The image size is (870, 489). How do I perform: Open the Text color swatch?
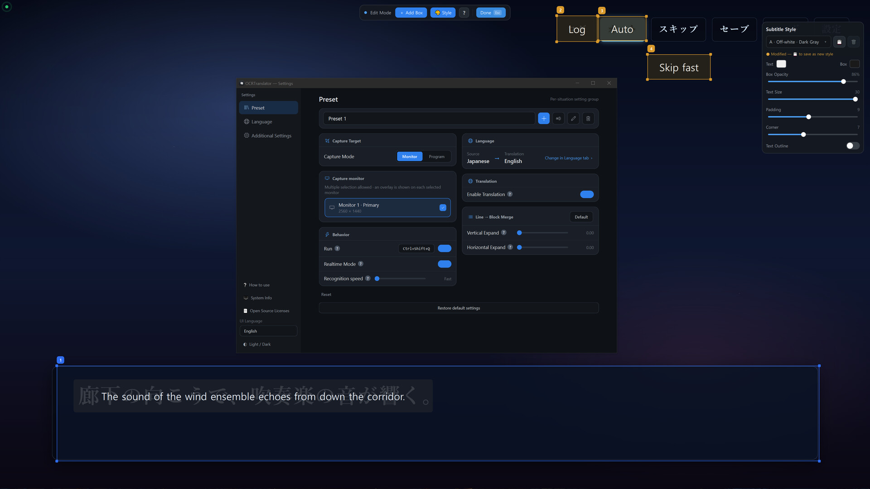pos(781,64)
